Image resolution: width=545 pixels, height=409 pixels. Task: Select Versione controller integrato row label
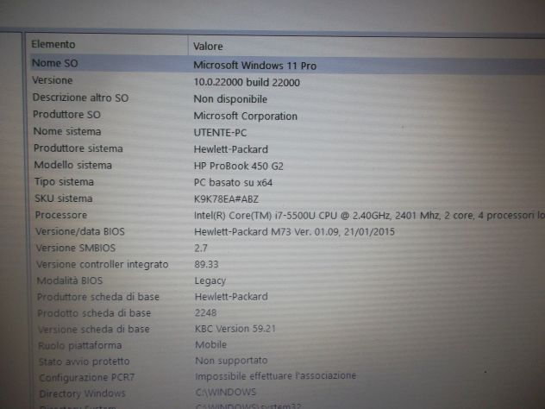pyautogui.click(x=102, y=264)
